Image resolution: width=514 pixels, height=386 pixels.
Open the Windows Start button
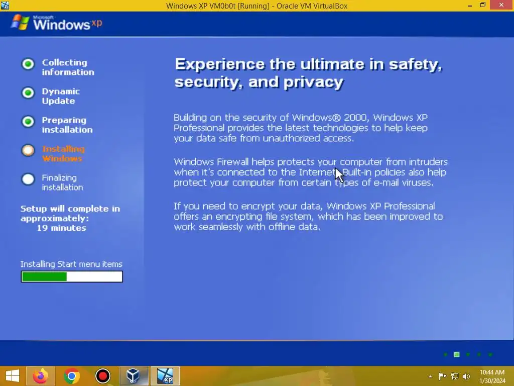pyautogui.click(x=13, y=376)
